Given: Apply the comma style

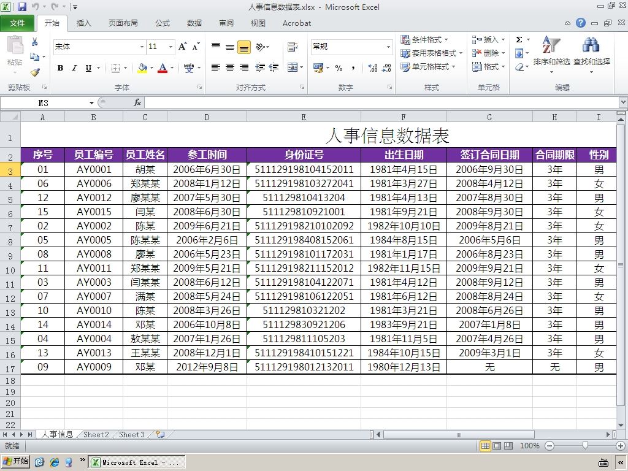Looking at the screenshot, I should point(353,67).
